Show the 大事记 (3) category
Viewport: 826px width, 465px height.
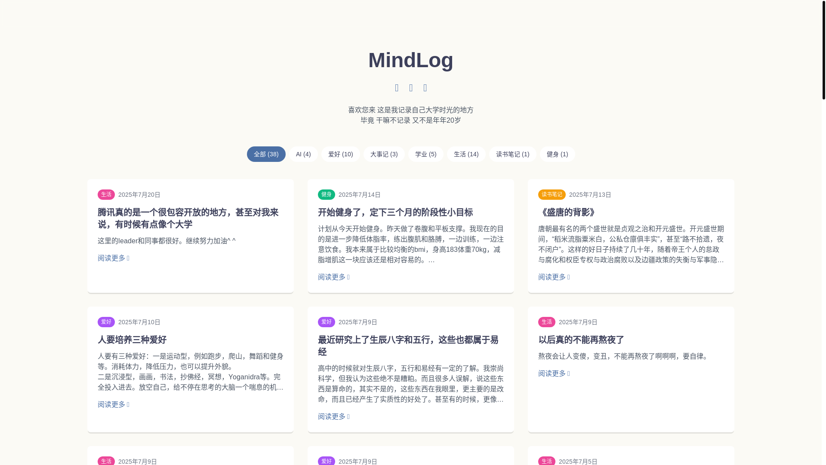tap(384, 154)
